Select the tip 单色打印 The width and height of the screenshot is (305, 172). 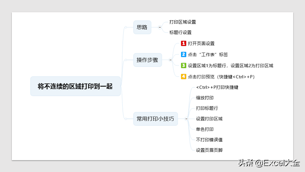(x=205, y=129)
